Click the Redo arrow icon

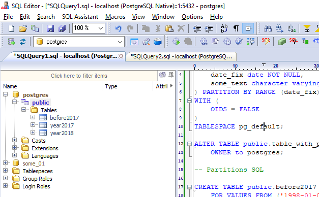(130, 28)
